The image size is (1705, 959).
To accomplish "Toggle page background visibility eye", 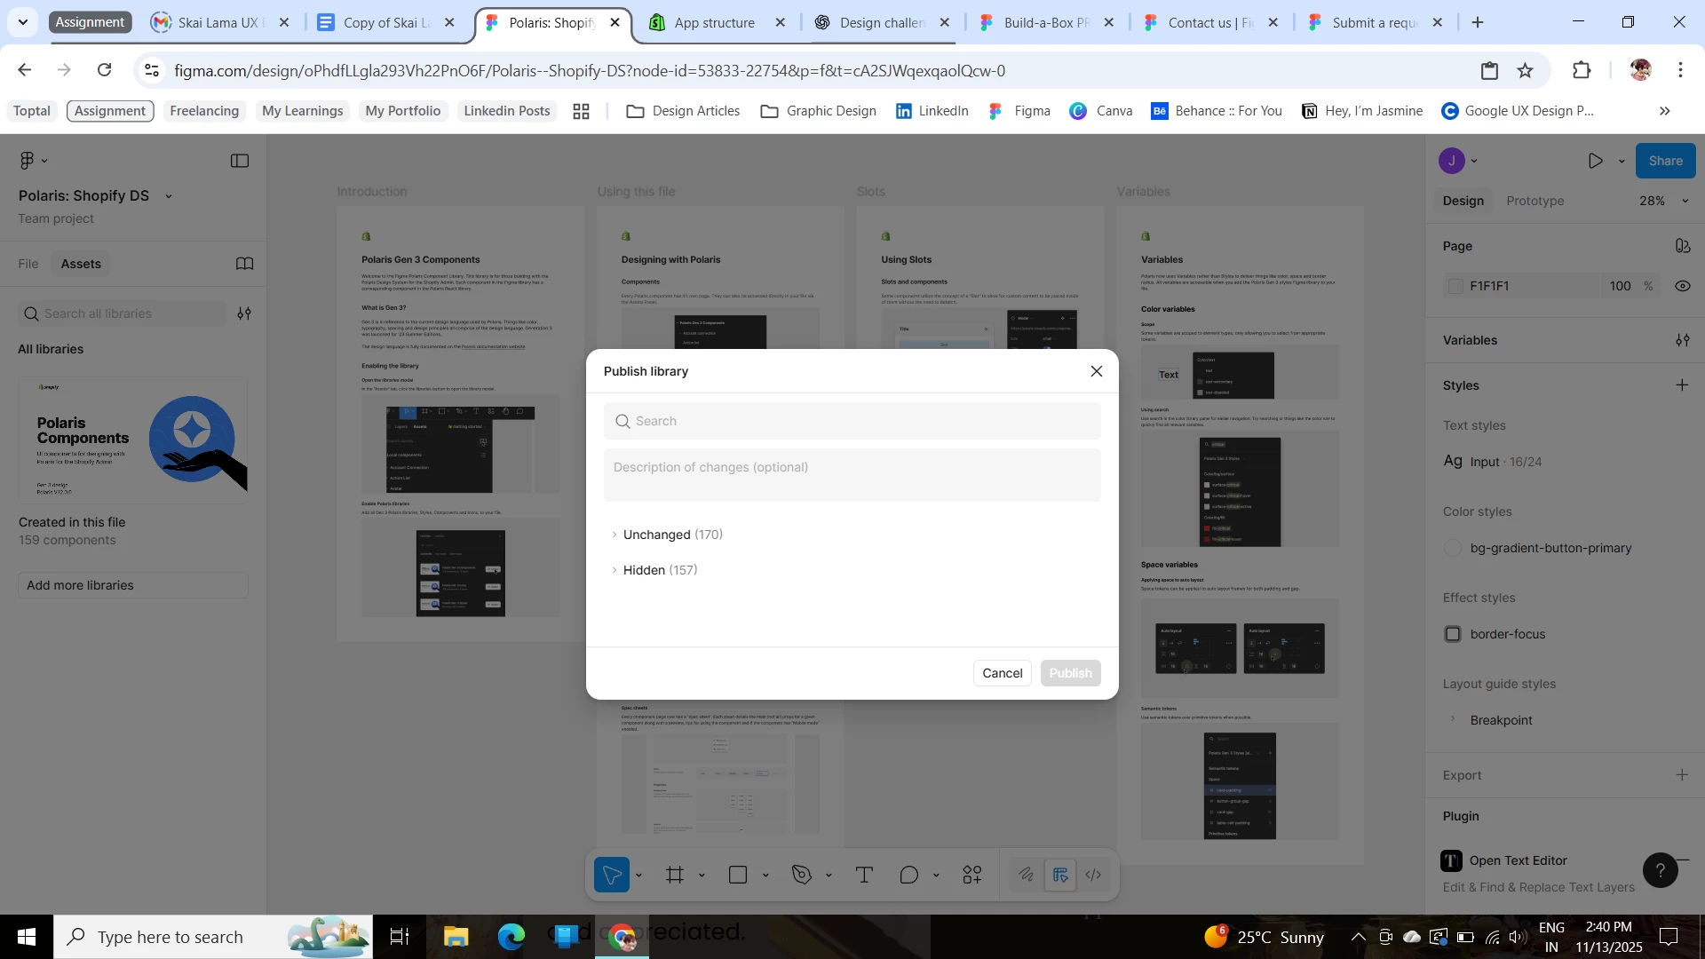I will click(x=1682, y=286).
